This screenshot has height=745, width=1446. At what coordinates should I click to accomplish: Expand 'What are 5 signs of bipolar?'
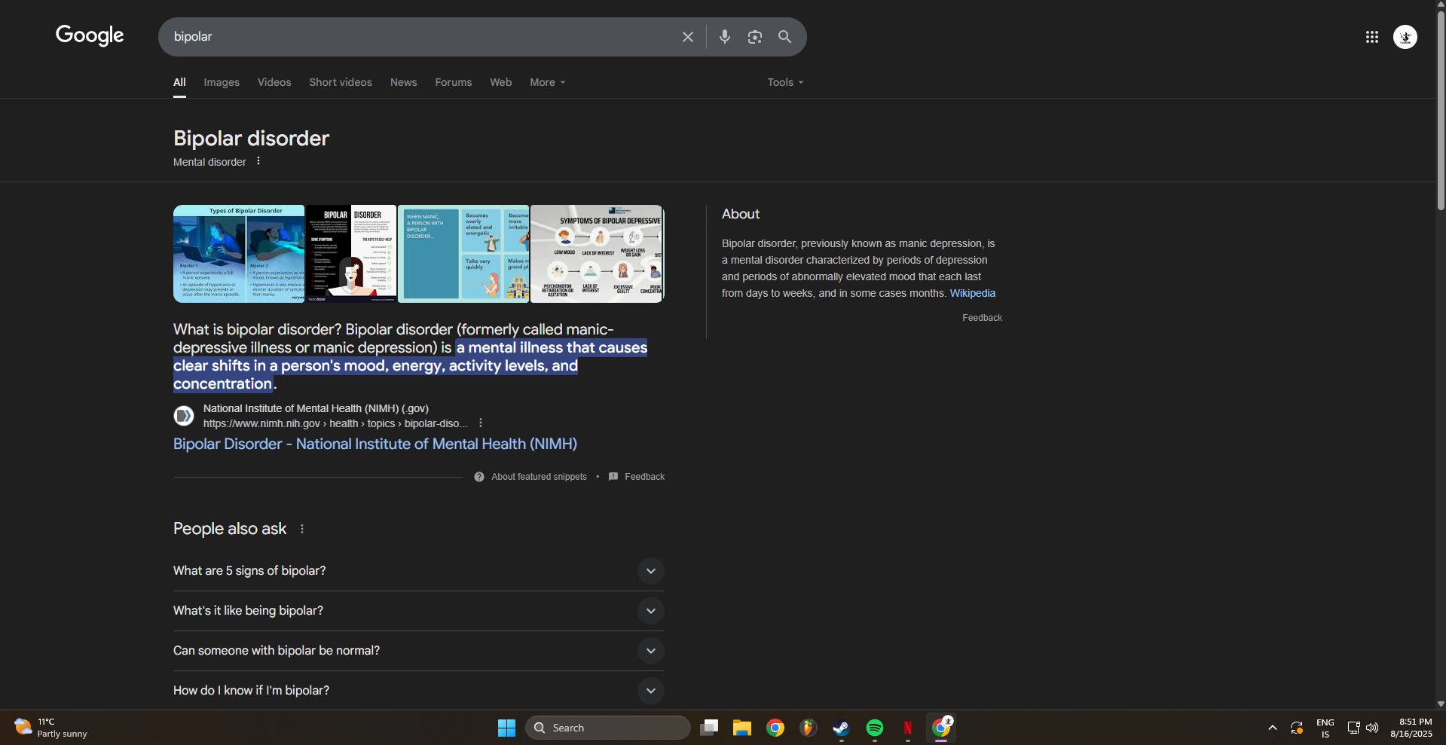[x=418, y=571]
